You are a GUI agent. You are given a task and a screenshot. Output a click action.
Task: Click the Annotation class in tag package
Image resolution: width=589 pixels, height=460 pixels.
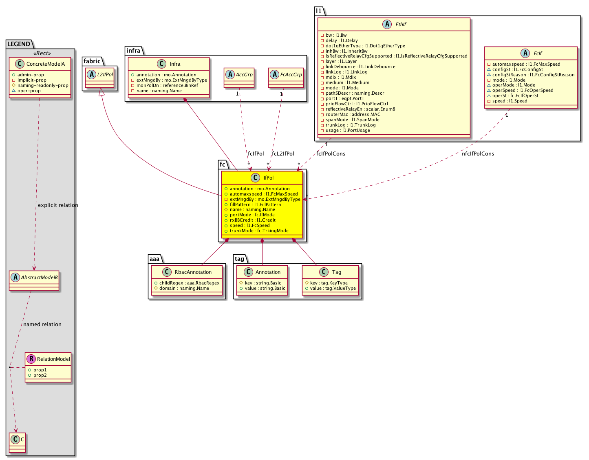263,280
